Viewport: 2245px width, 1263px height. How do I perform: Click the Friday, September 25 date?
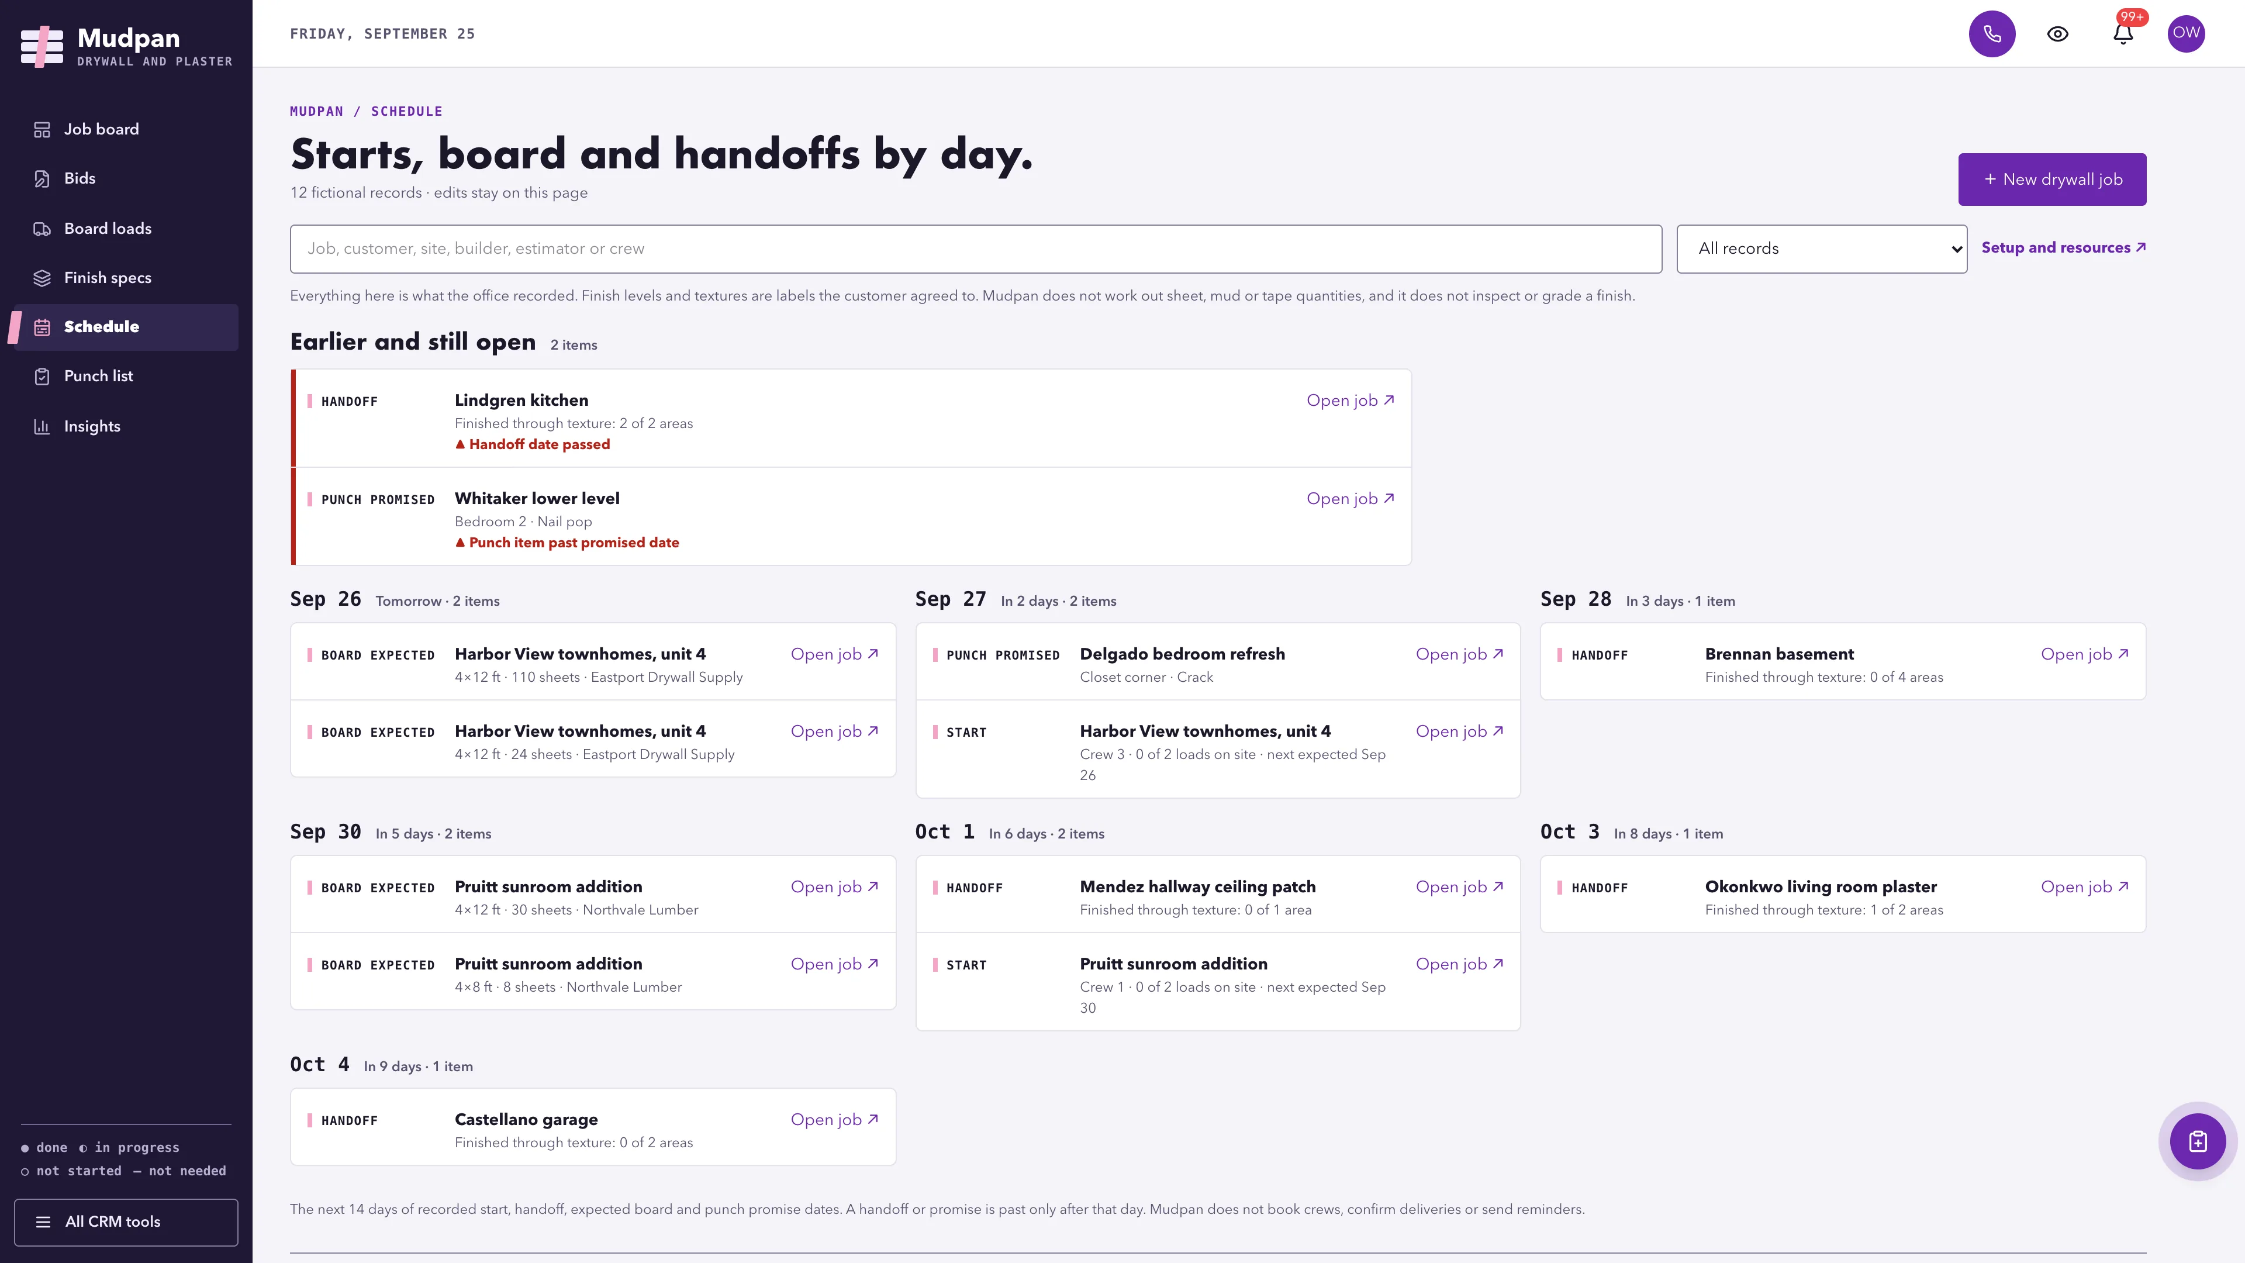click(382, 34)
